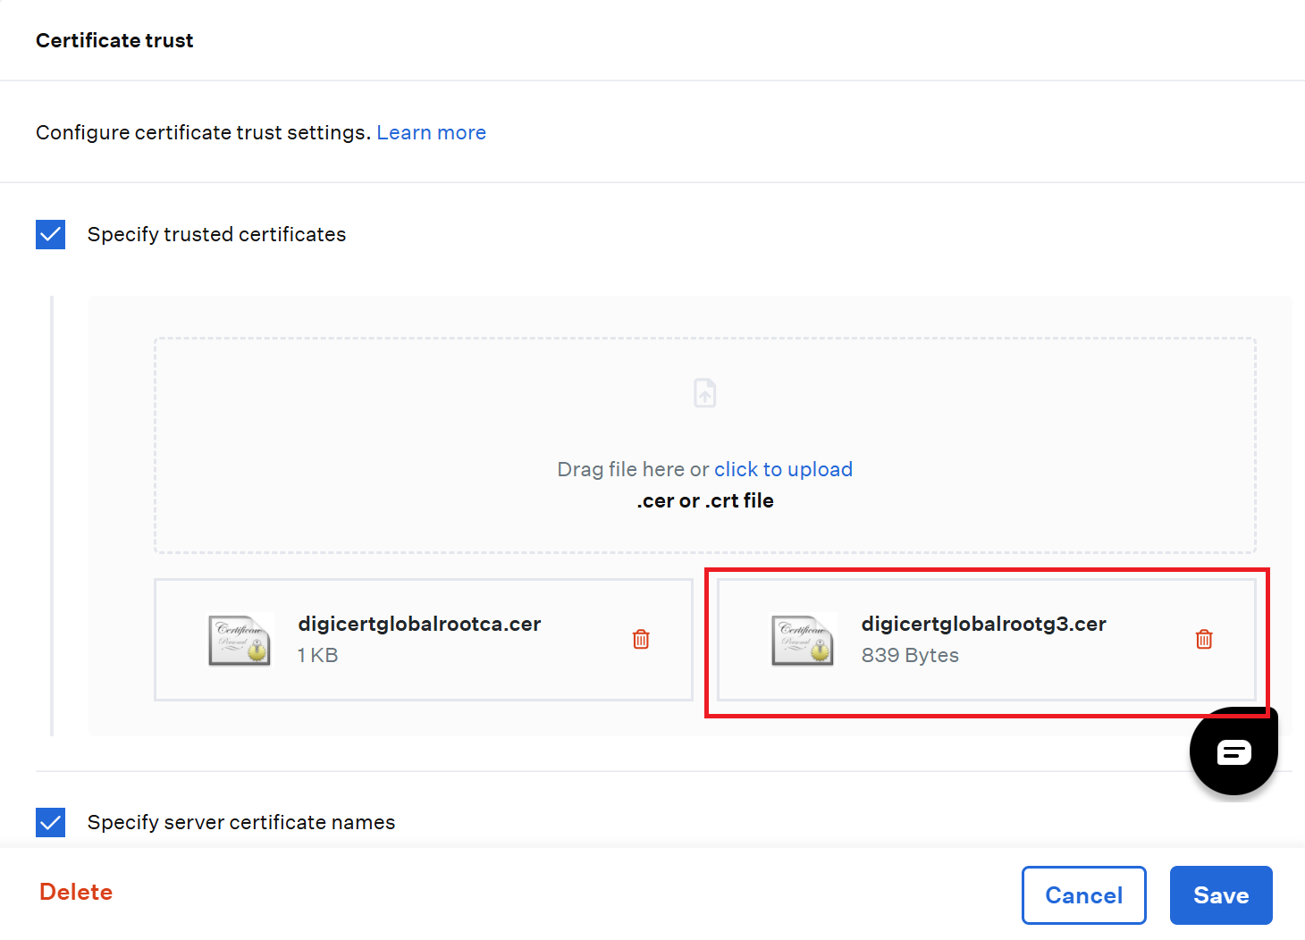Click the 'Specify trusted certificates' label
Image resolution: width=1305 pixels, height=940 pixels.
pos(216,234)
